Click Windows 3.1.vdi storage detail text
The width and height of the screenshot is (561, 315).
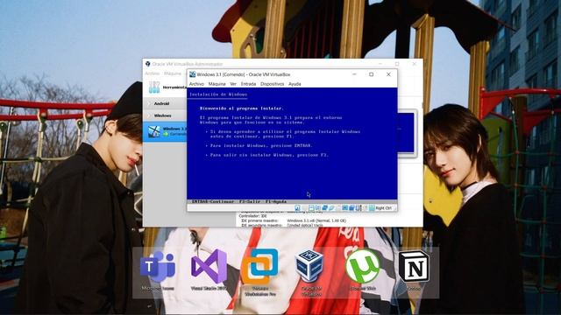point(316,221)
